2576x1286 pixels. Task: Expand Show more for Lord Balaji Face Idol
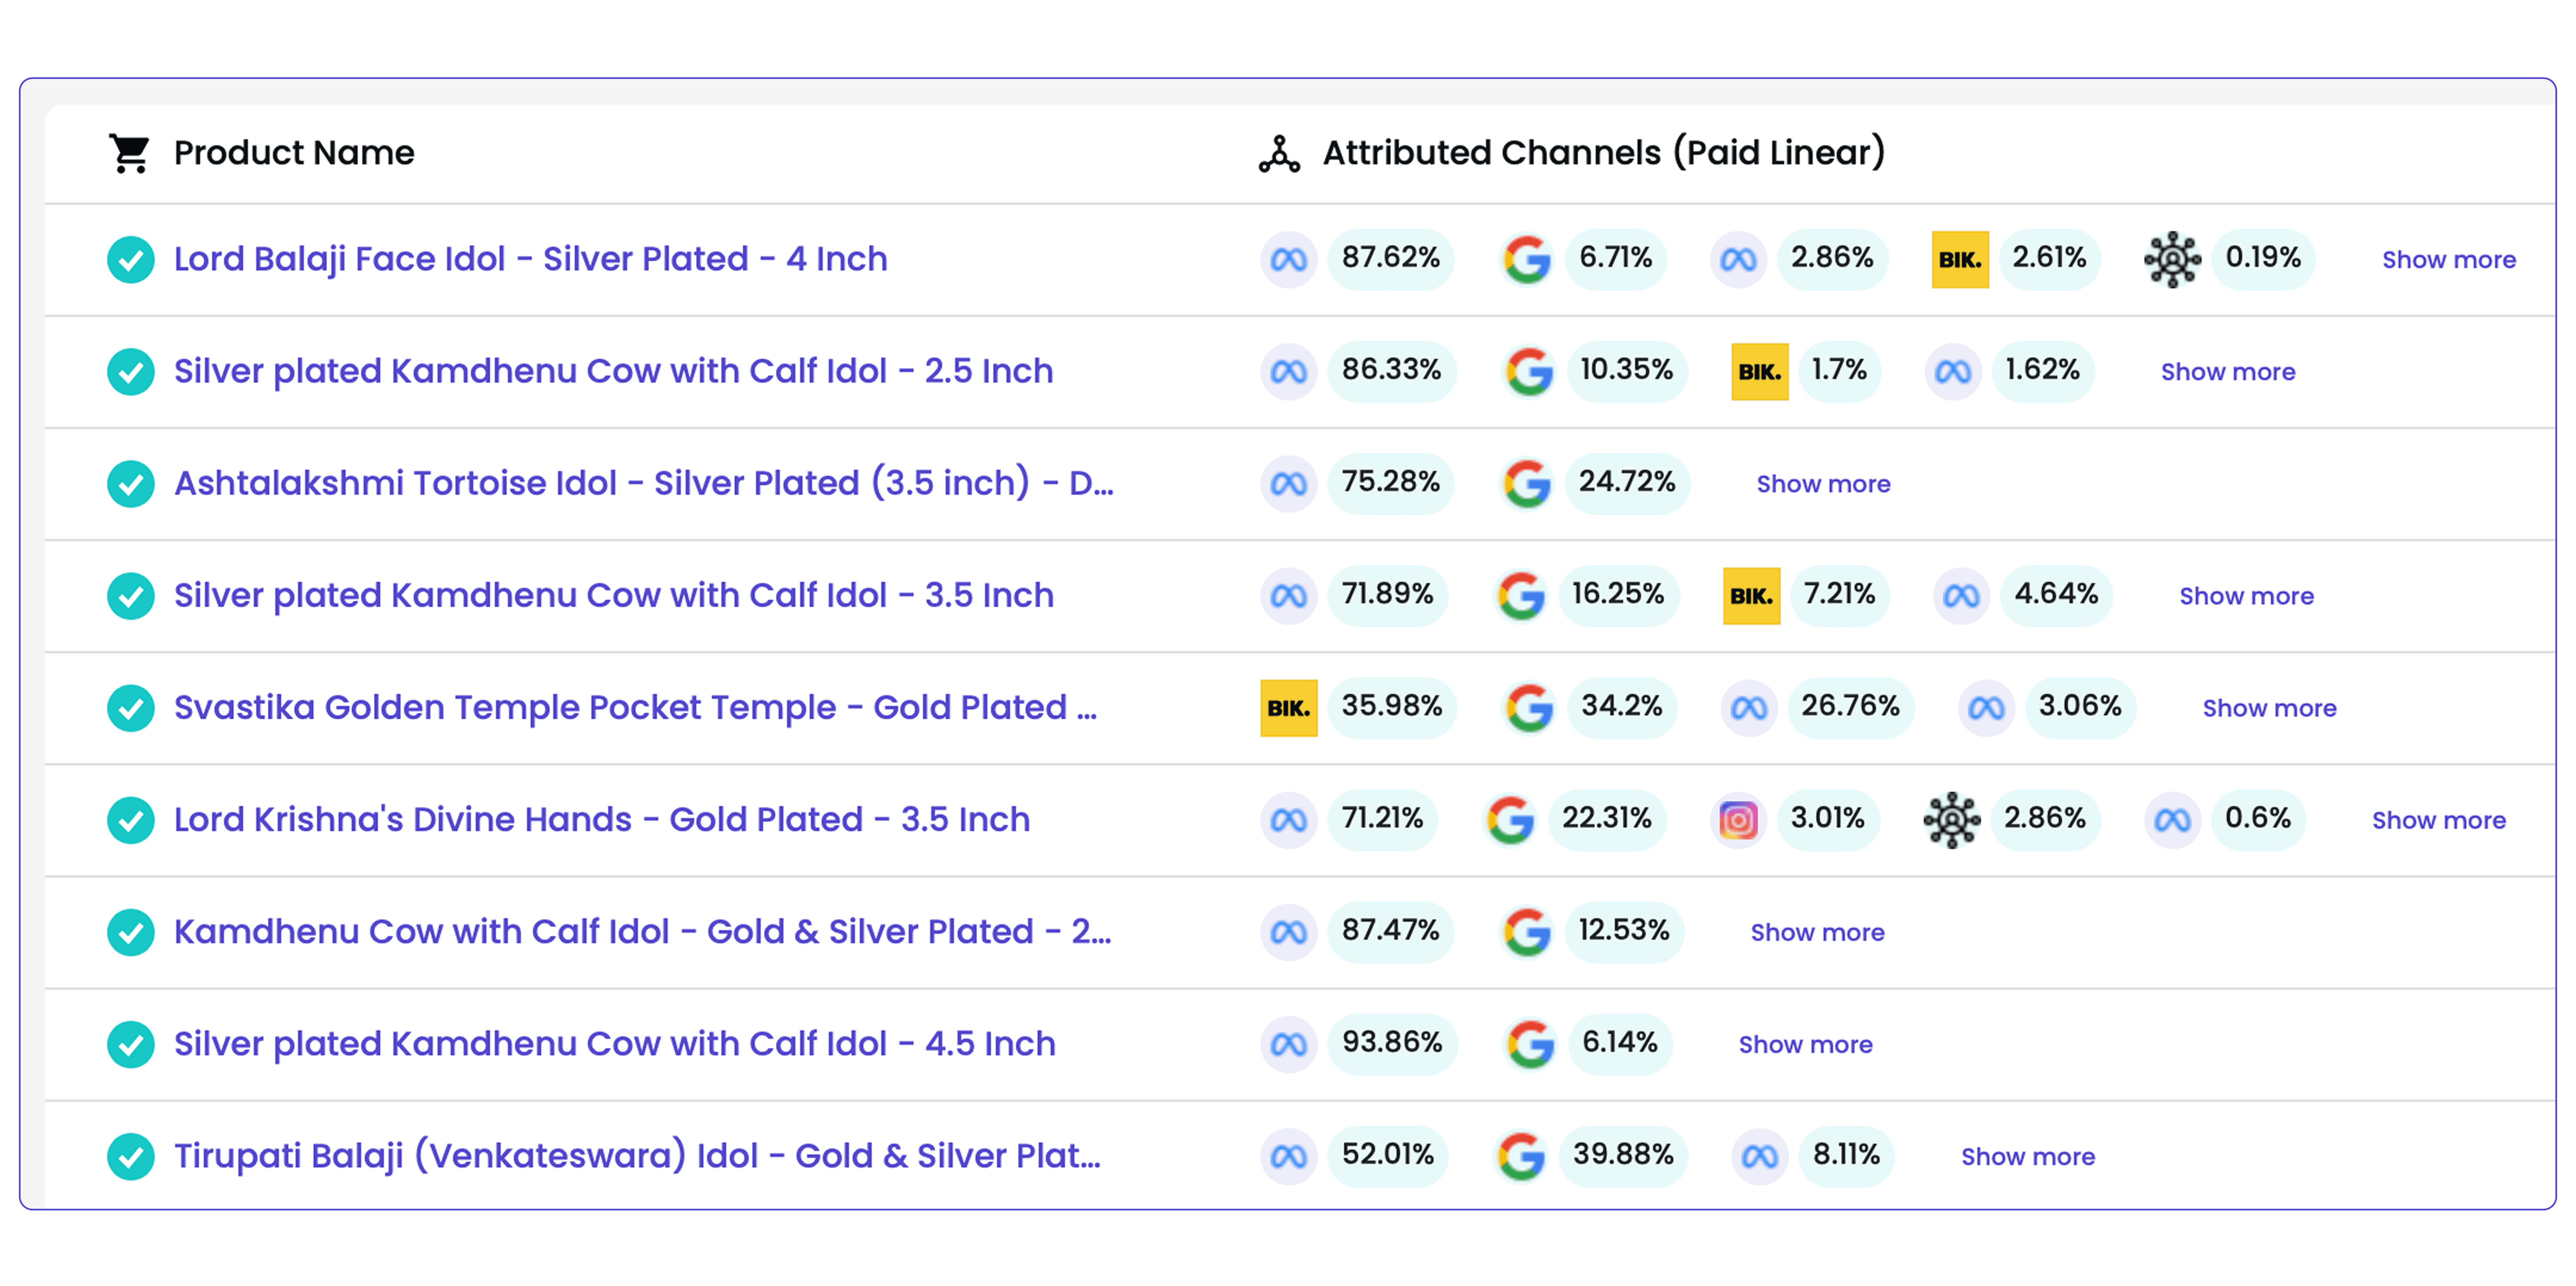click(x=2448, y=260)
